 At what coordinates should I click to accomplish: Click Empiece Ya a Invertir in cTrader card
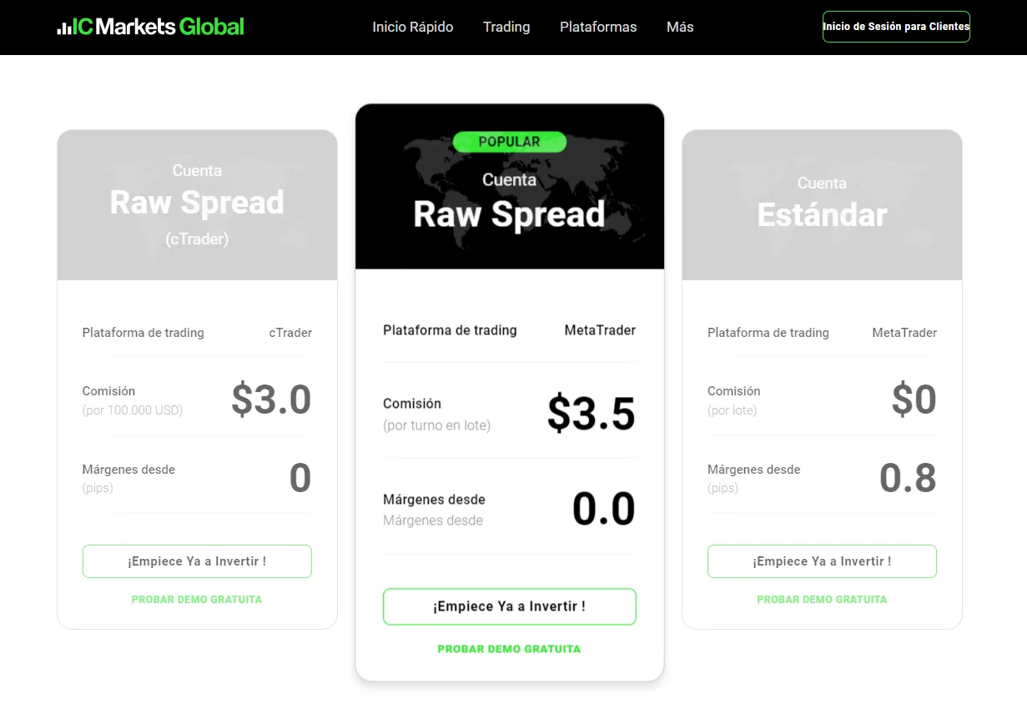click(197, 561)
